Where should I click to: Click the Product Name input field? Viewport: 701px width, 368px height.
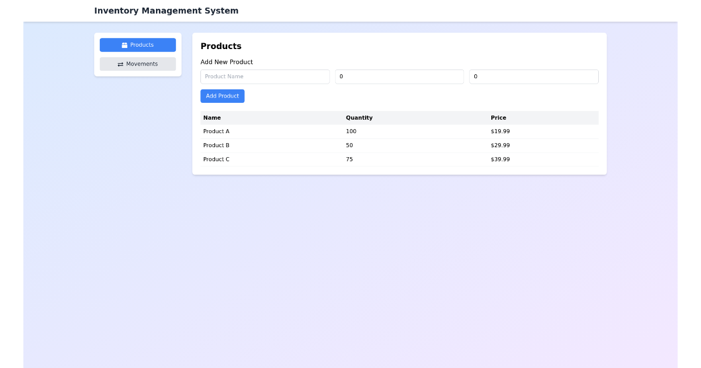coord(265,77)
